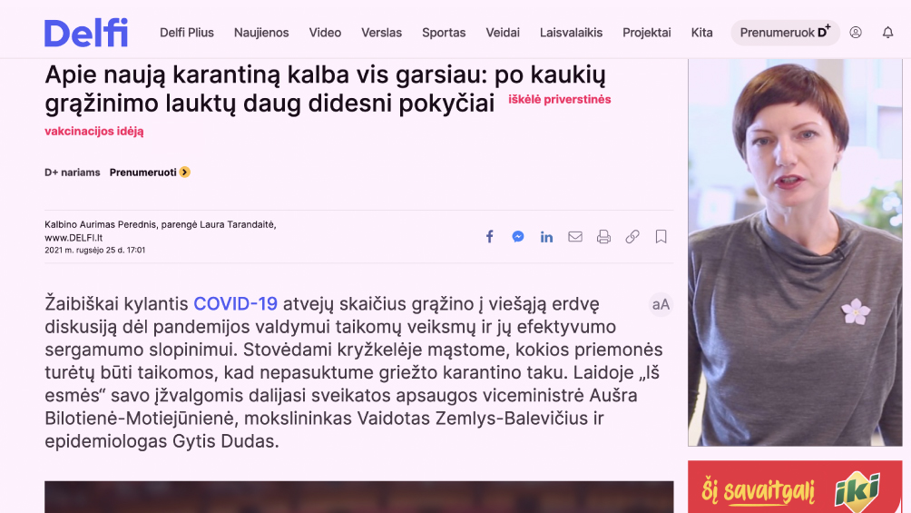This screenshot has width=911, height=513.
Task: Click the Prenumeruoti link with the arrow
Action: point(150,173)
